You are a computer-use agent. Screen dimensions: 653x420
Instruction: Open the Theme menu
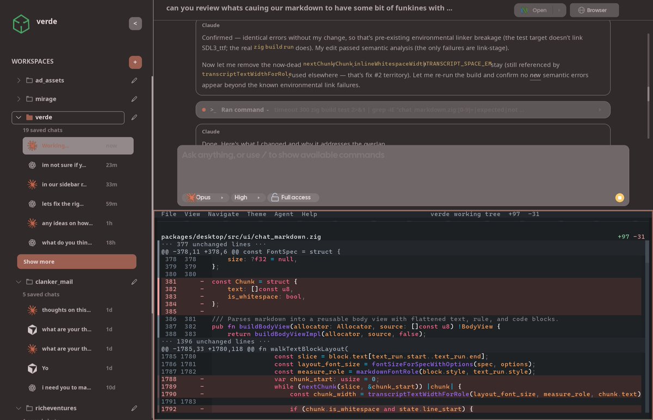tap(257, 214)
